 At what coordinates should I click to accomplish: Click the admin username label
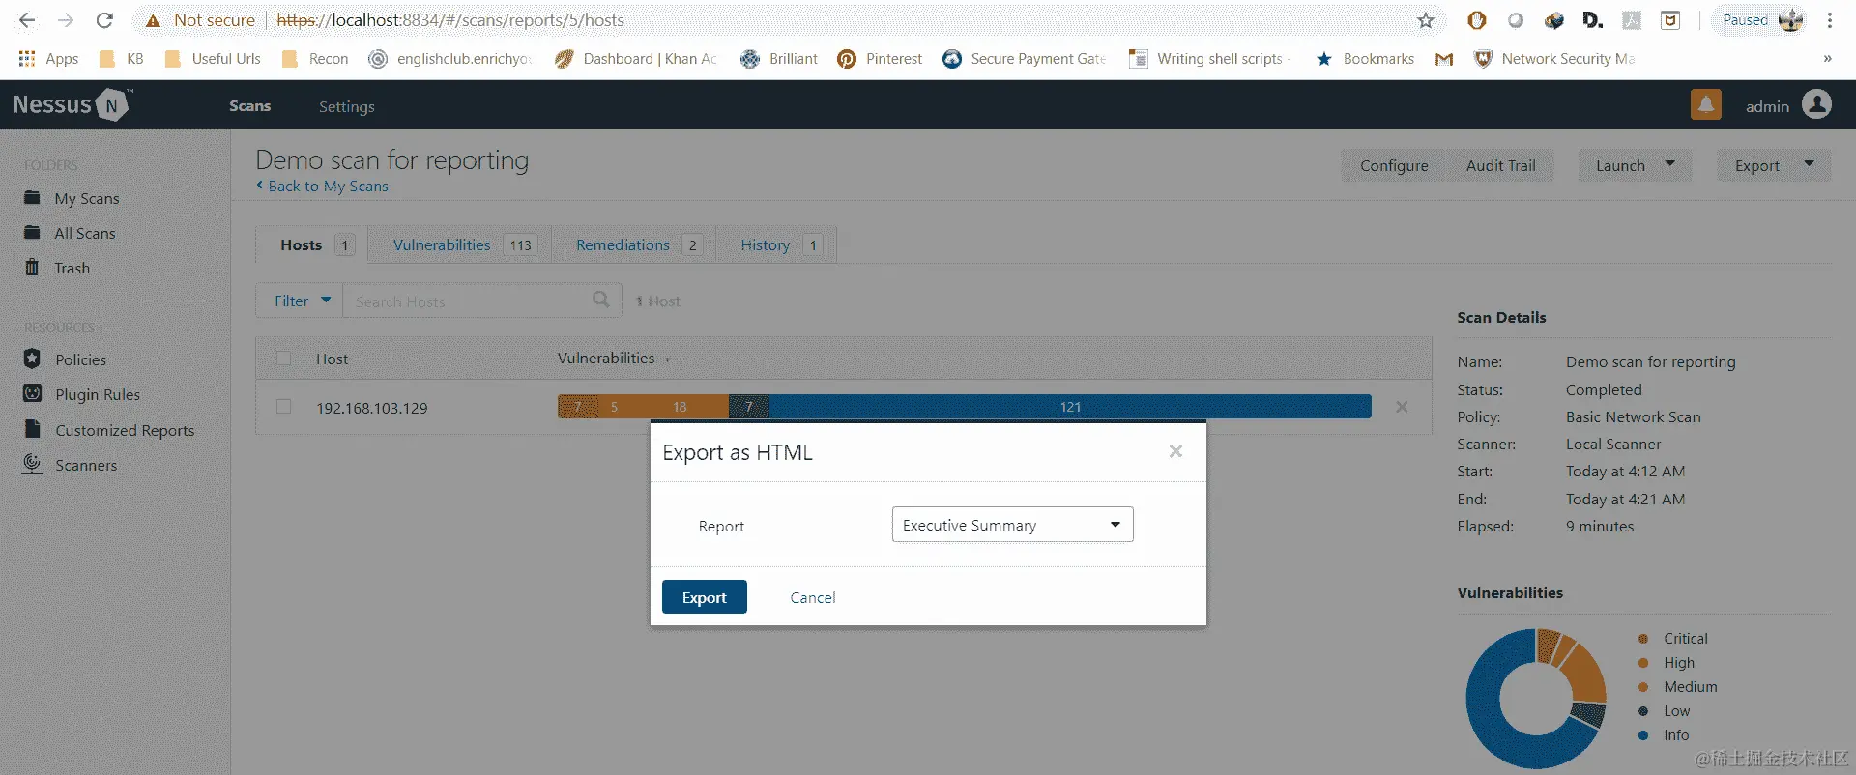(x=1767, y=106)
